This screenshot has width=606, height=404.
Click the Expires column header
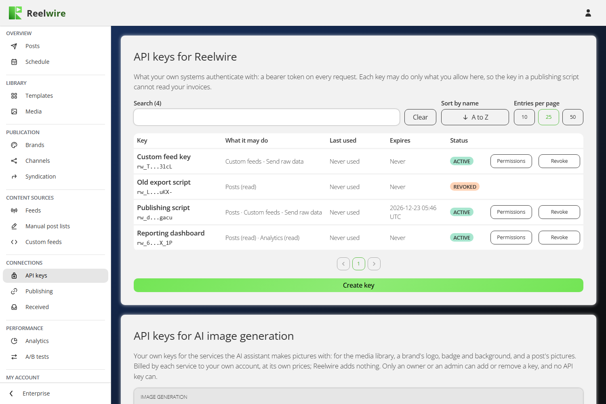[x=400, y=141]
